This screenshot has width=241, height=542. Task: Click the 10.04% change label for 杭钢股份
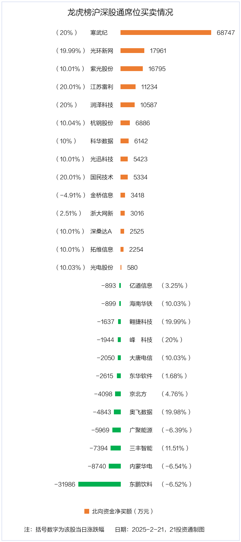70,123
